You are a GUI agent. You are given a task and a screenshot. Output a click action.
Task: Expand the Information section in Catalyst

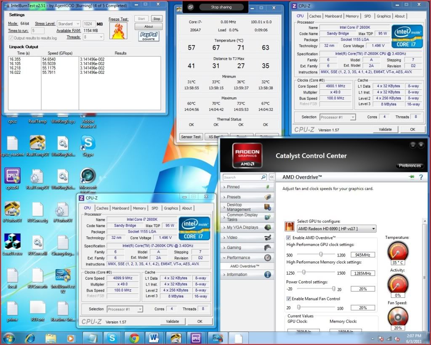[x=247, y=274]
